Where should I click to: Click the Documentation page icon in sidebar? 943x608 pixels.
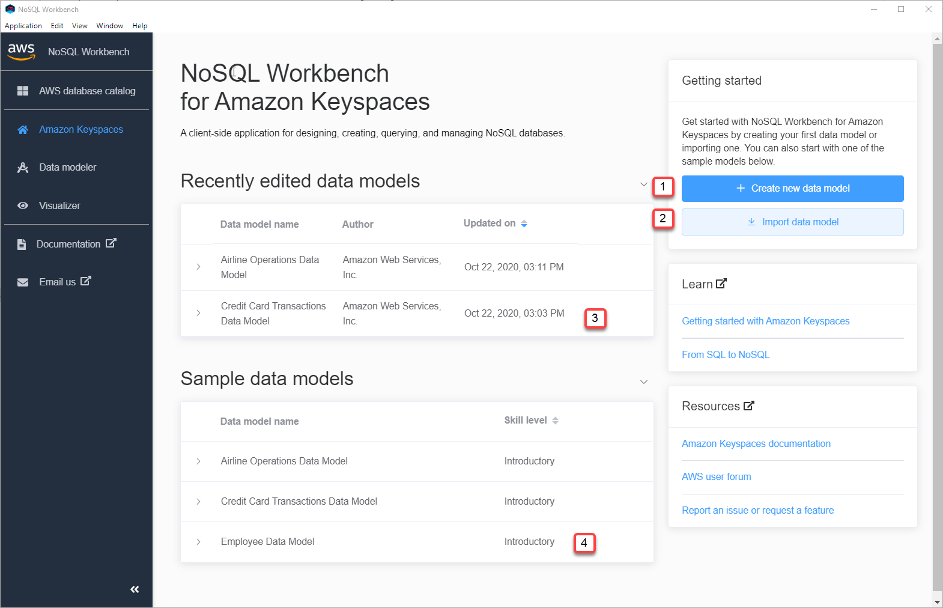22,244
